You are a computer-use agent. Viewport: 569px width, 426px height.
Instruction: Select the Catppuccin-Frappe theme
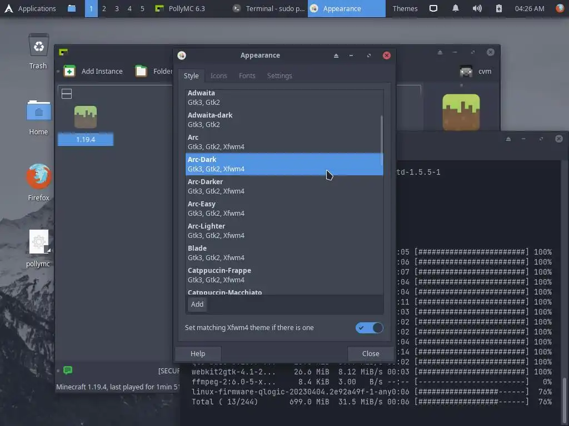[x=284, y=275]
